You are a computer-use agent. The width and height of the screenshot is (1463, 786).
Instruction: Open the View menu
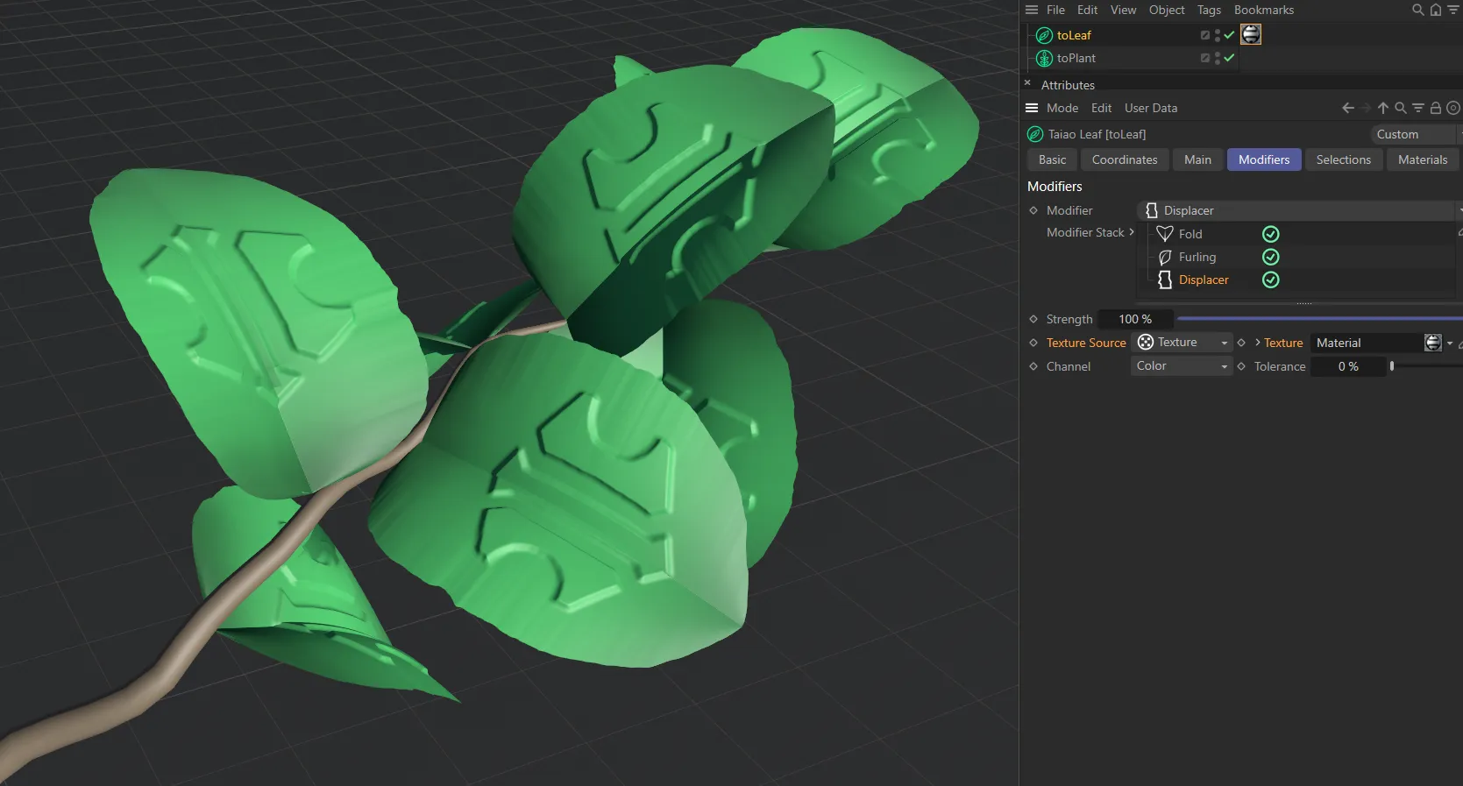1123,10
